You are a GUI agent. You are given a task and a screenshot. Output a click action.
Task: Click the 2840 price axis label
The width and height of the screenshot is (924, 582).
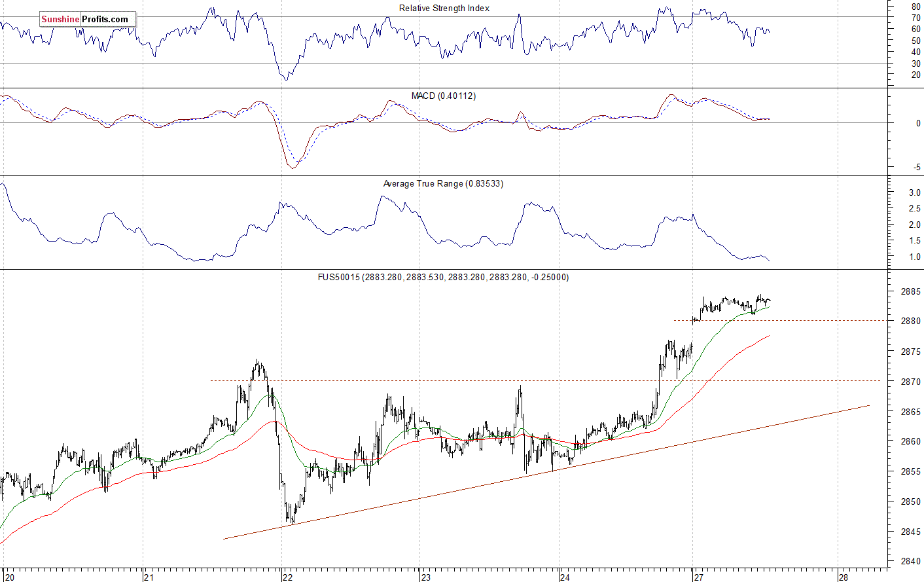910,562
